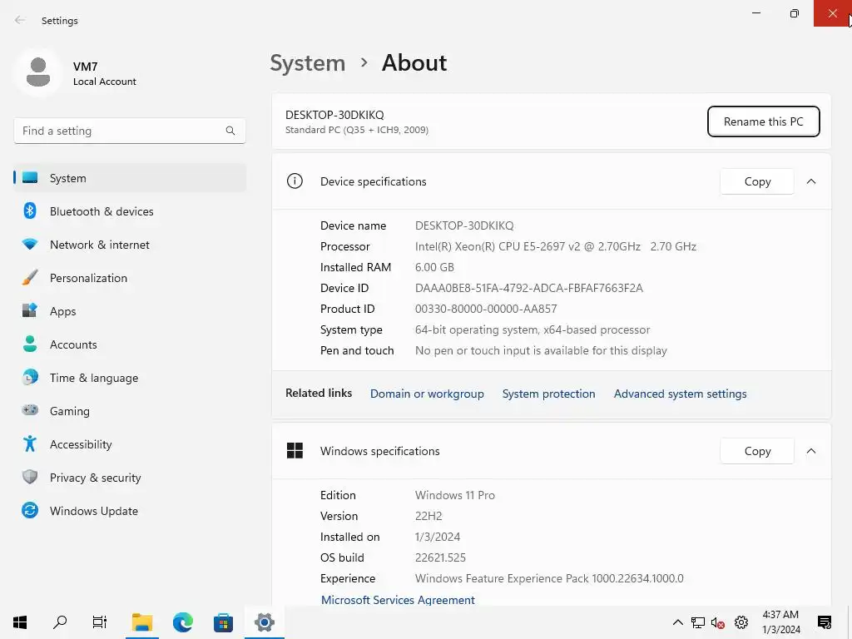Click the gear icon in the system tray

coord(741,622)
